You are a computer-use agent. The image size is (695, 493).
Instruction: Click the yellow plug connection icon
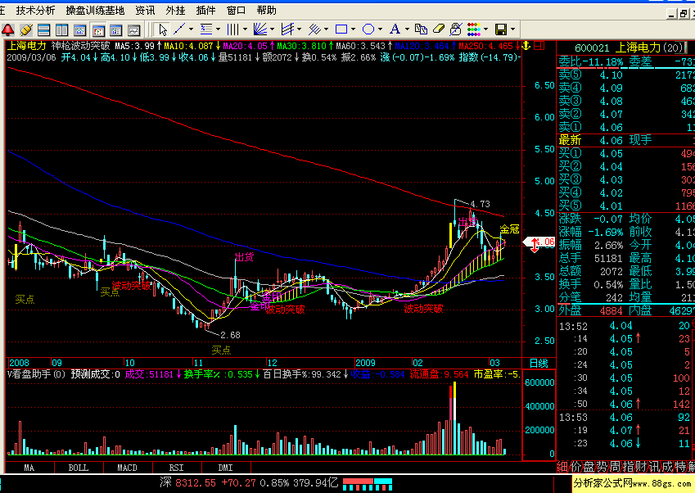[x=26, y=29]
